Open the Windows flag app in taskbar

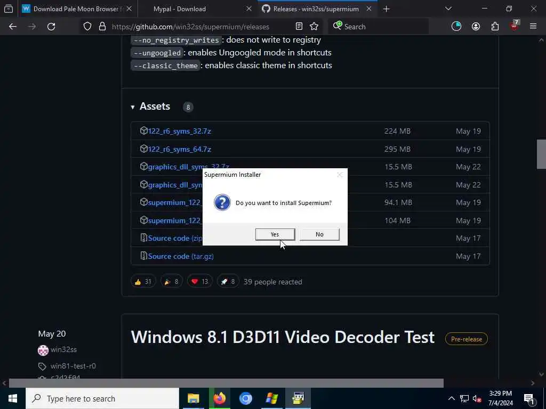[x=271, y=398]
